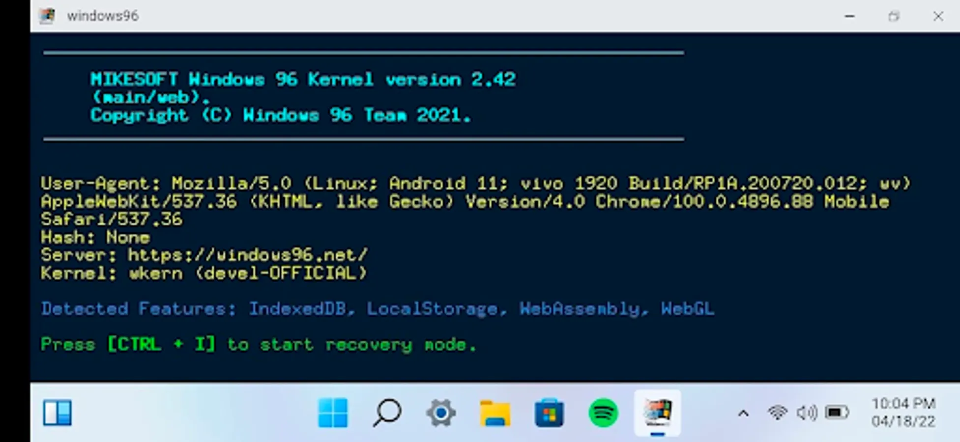Click the "Server: https://windows96.net/" line

coord(204,255)
